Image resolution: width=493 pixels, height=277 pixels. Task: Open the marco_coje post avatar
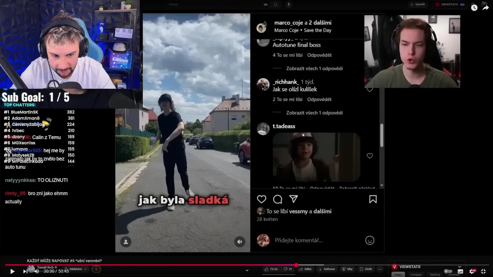(262, 28)
